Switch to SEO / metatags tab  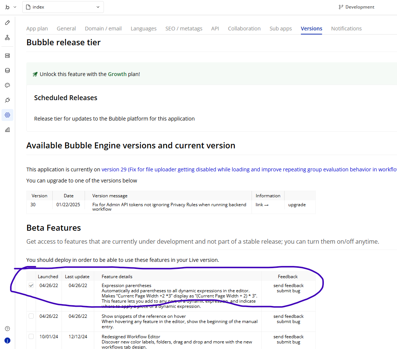pos(184,29)
